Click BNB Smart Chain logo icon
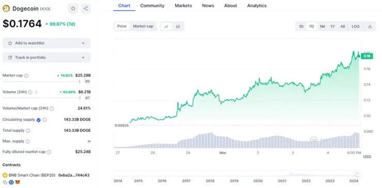This screenshot has height=188, width=382. coord(5,175)
